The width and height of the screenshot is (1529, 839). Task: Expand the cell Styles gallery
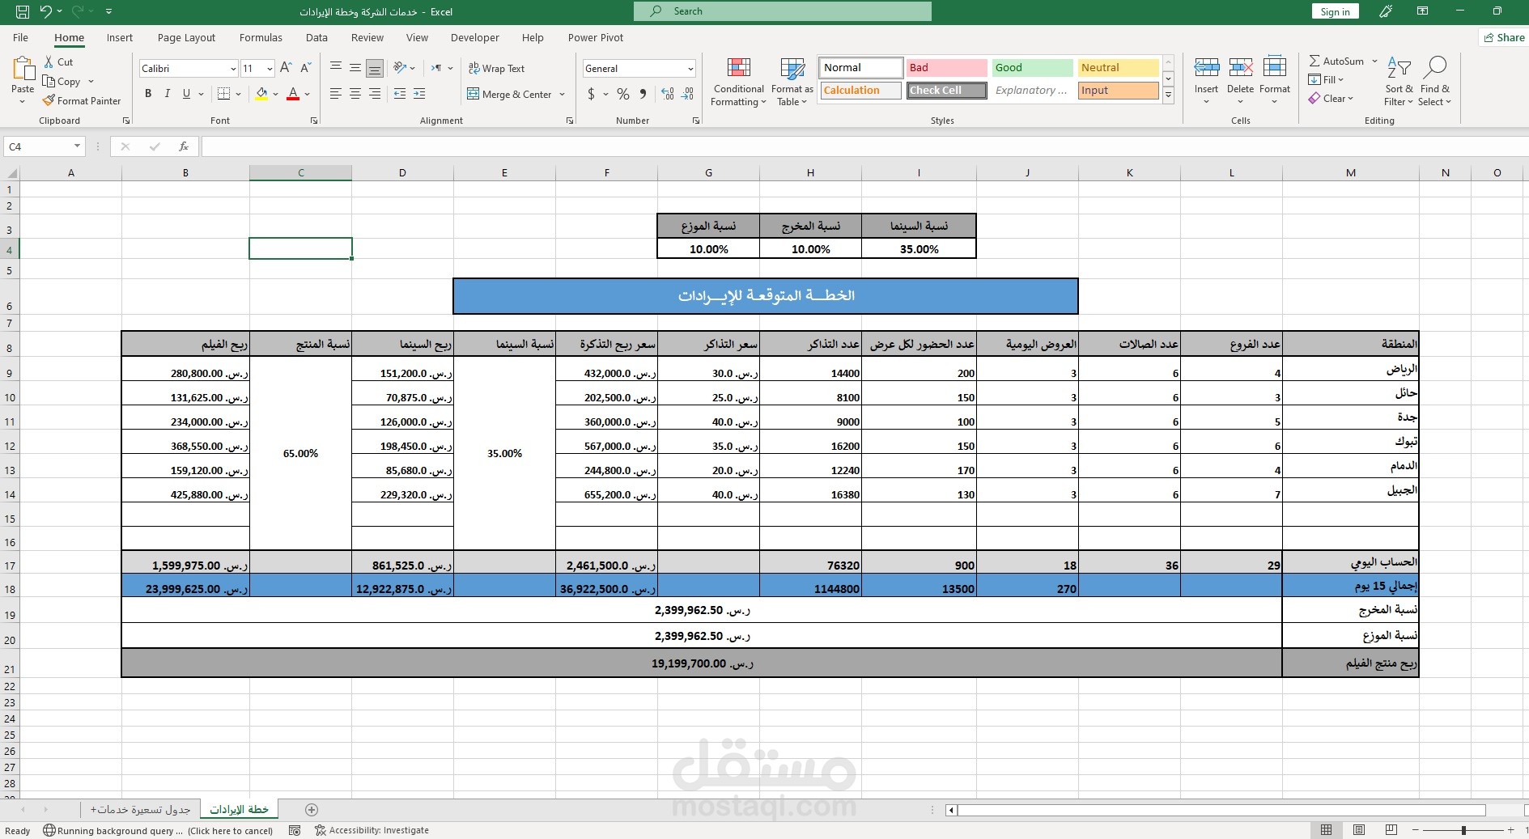point(1168,95)
